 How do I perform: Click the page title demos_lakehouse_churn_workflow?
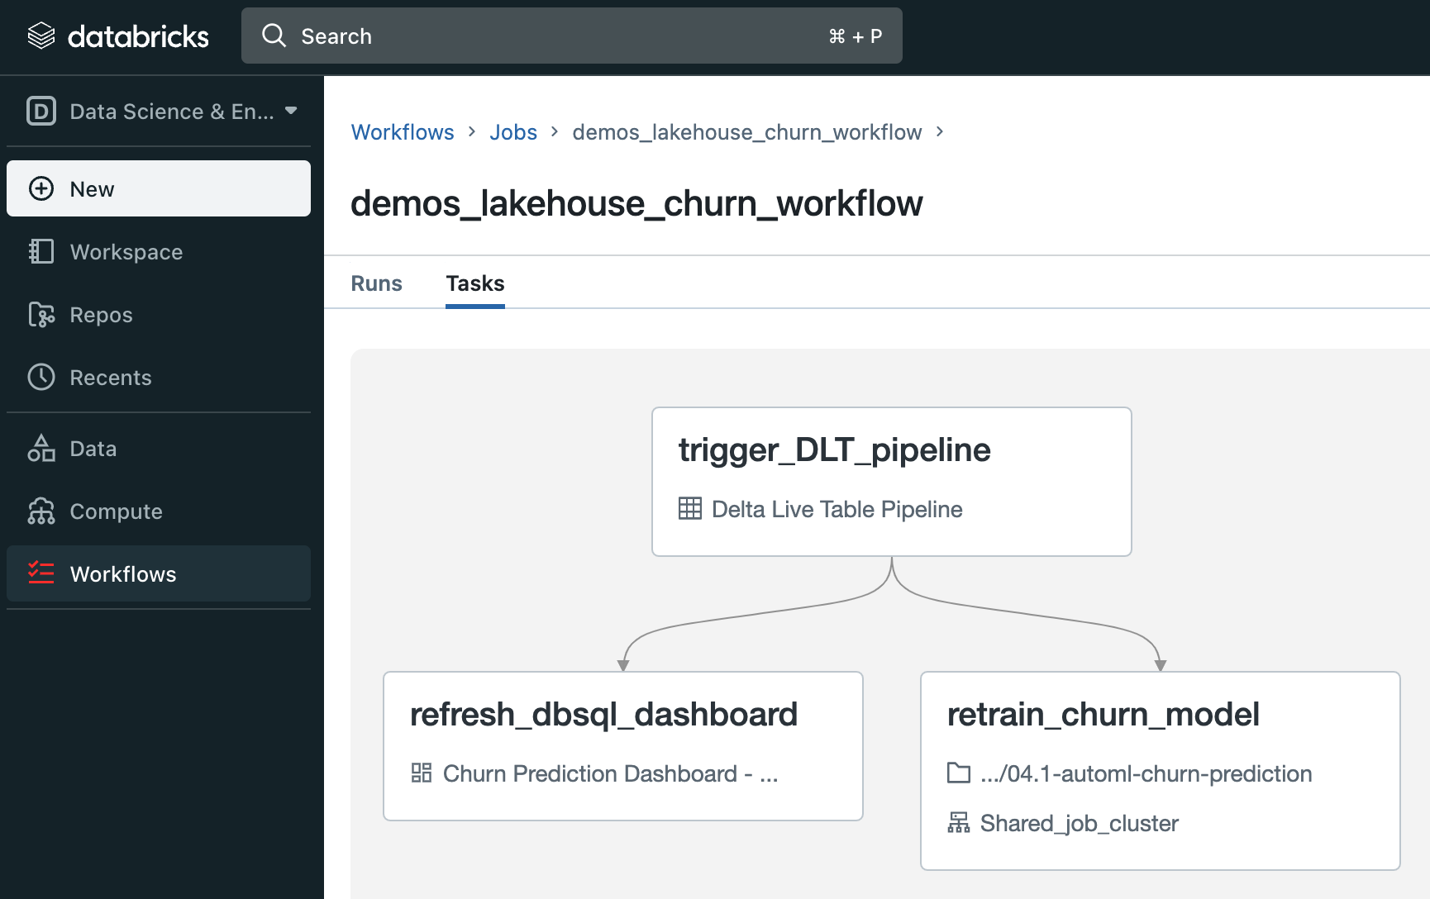[x=636, y=203]
